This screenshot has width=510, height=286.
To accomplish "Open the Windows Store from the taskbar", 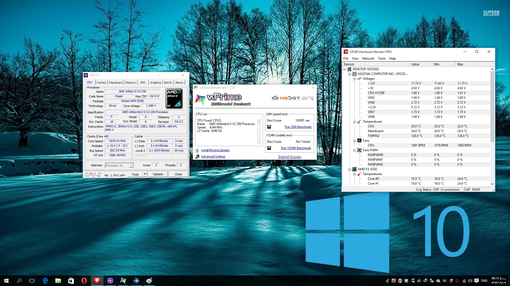I will (x=71, y=281).
